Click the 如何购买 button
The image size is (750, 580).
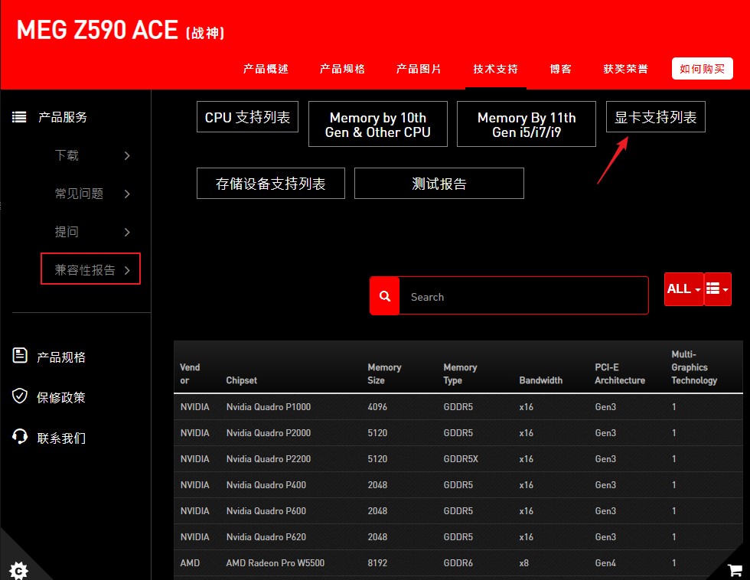click(x=703, y=68)
